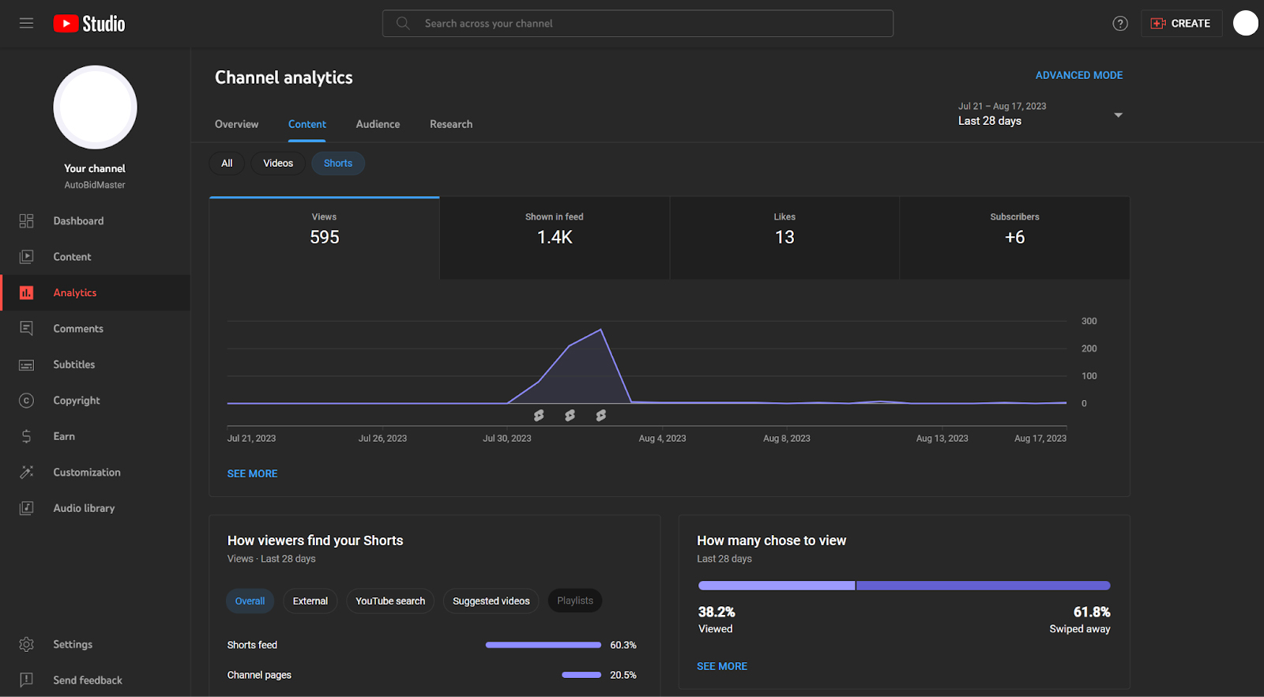Open the Copyright page icon

(26, 401)
